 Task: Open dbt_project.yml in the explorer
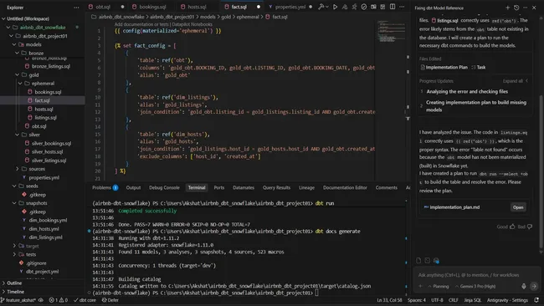pyautogui.click(x=42, y=272)
